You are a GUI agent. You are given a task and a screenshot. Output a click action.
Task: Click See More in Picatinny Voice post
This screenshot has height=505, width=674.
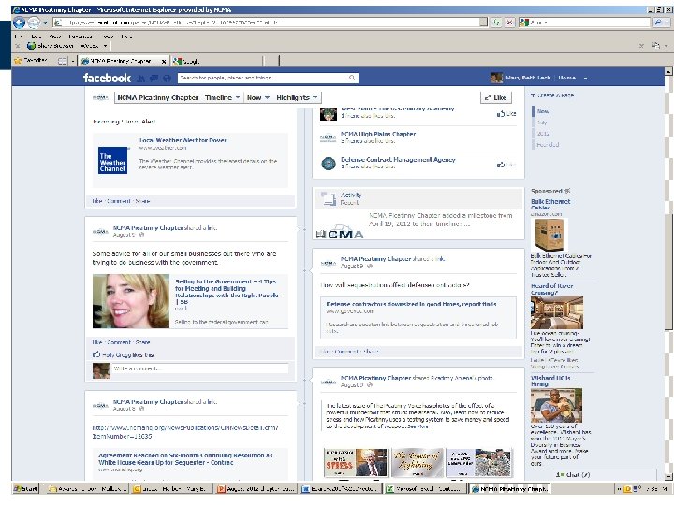(418, 426)
